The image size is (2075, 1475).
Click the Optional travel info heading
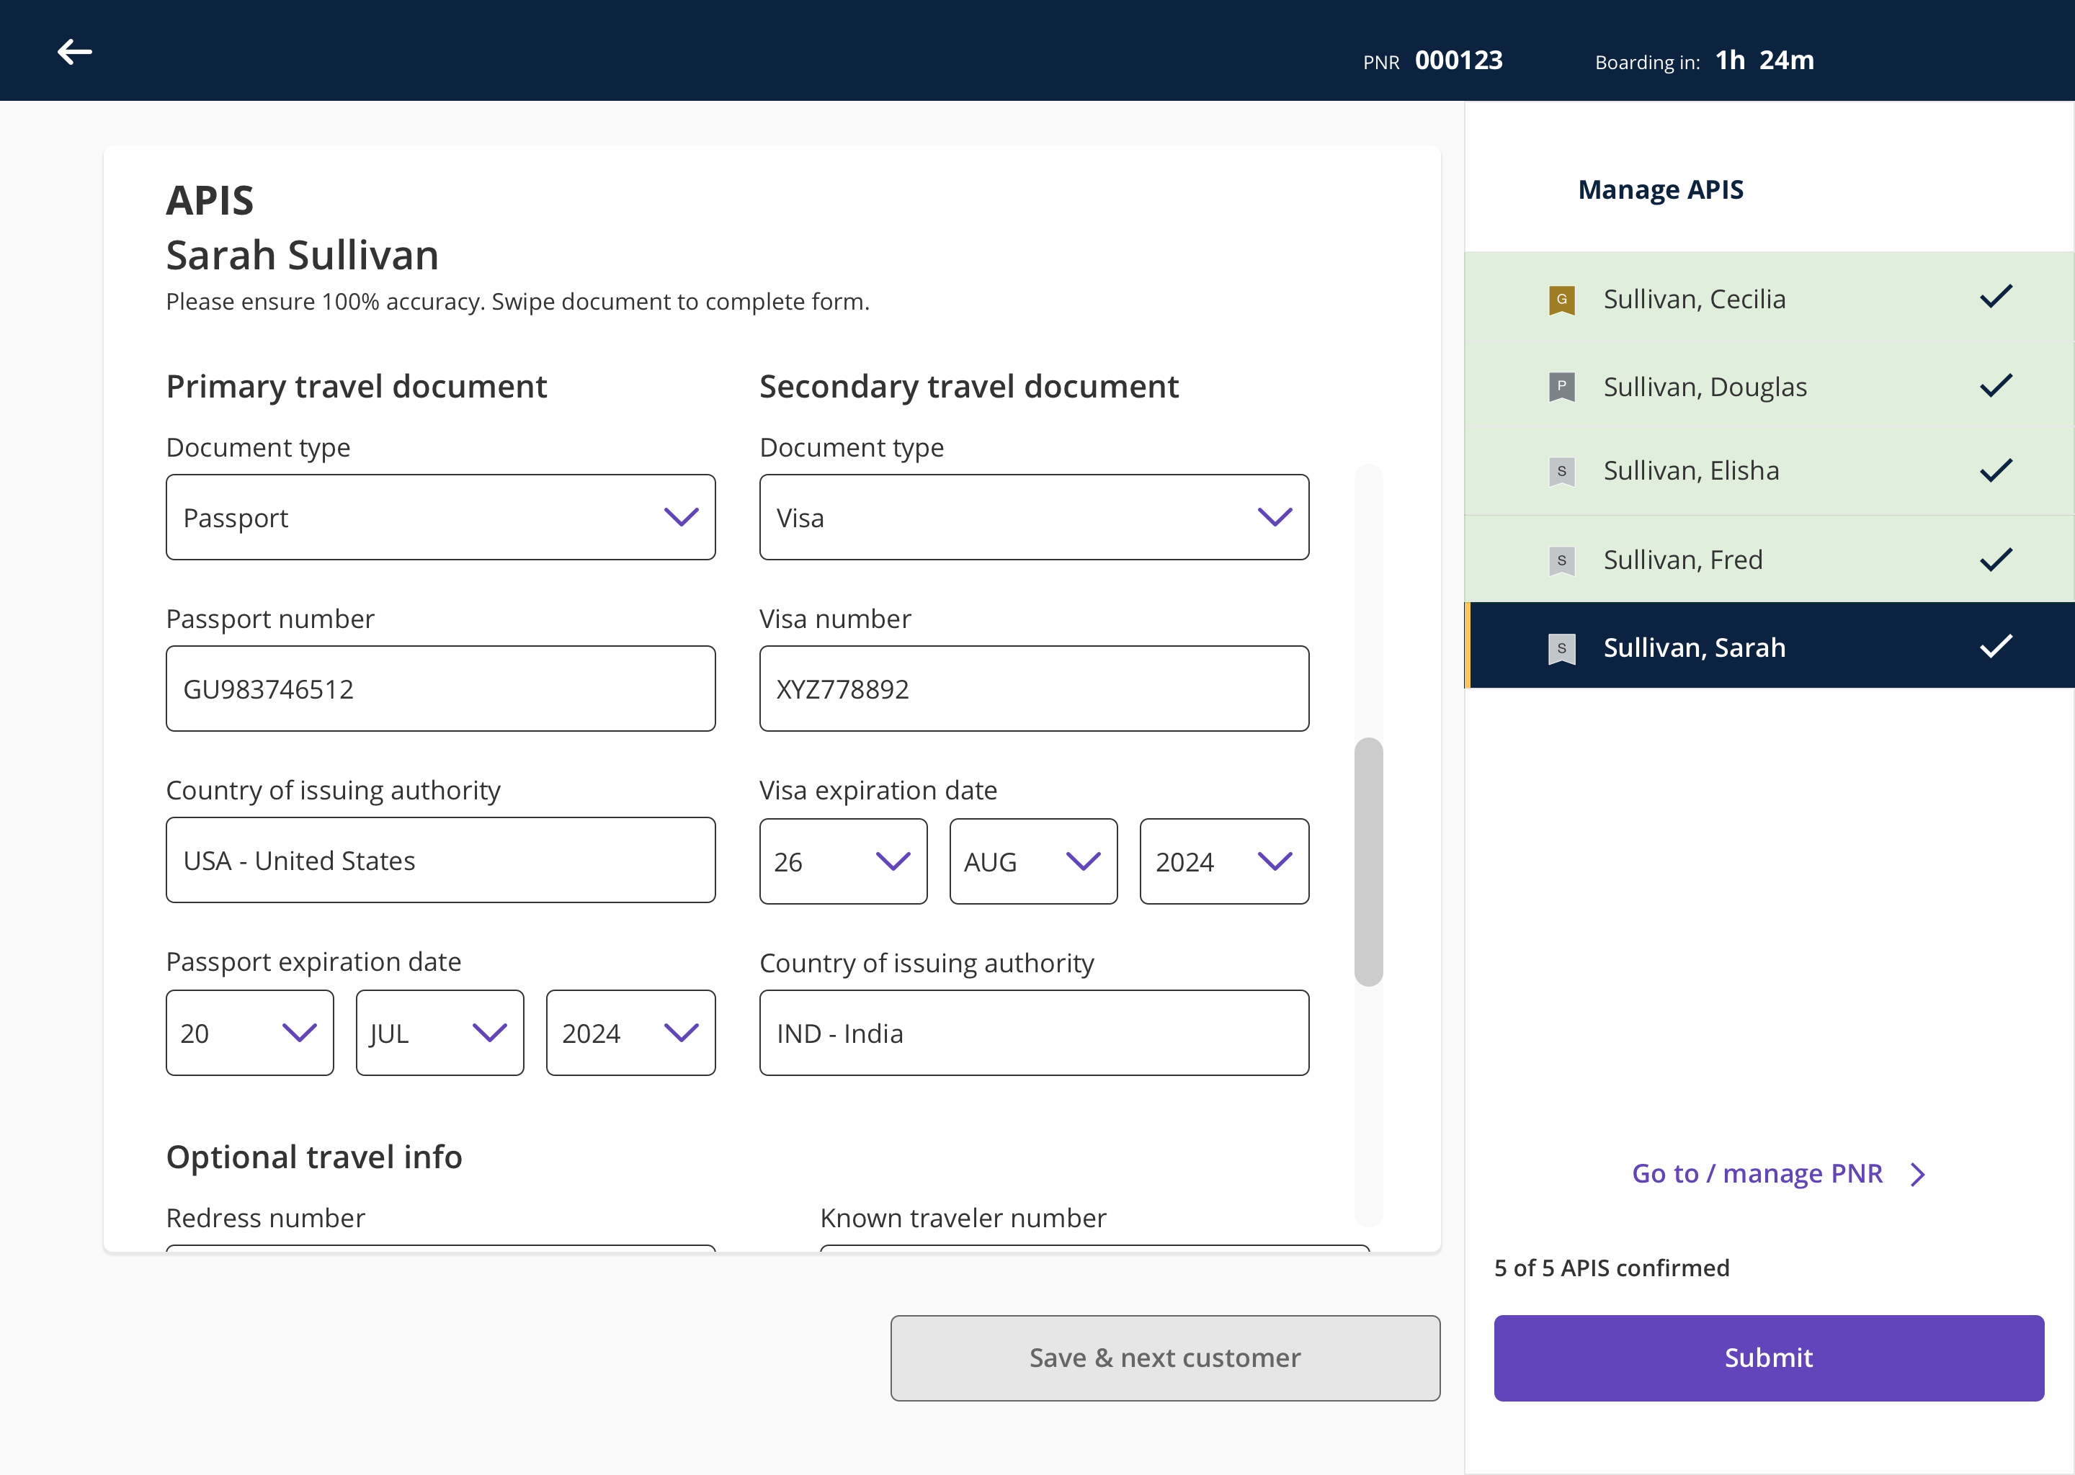[314, 1157]
